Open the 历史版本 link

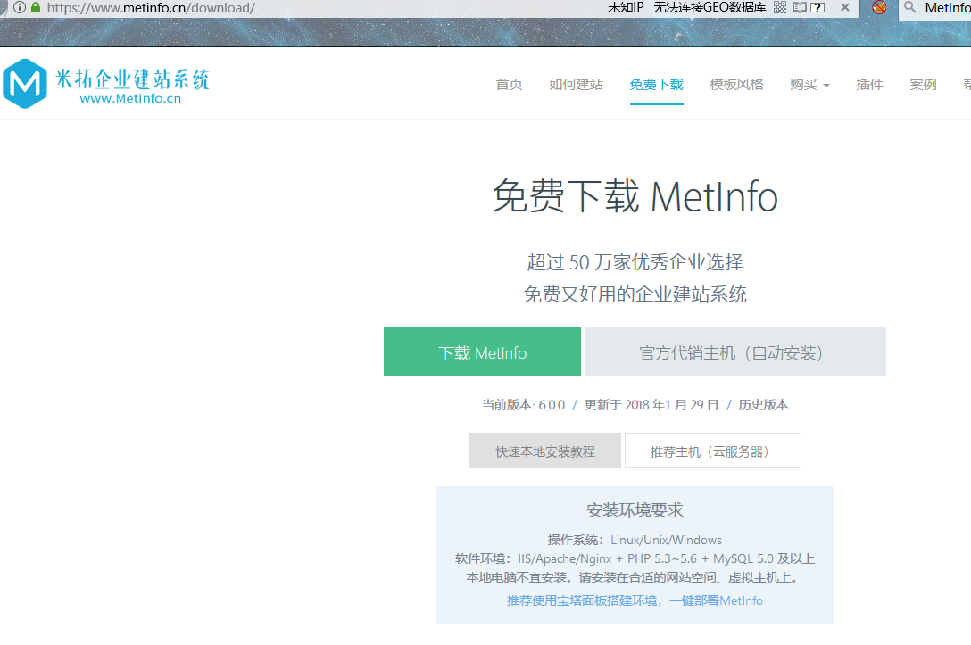[x=763, y=405]
